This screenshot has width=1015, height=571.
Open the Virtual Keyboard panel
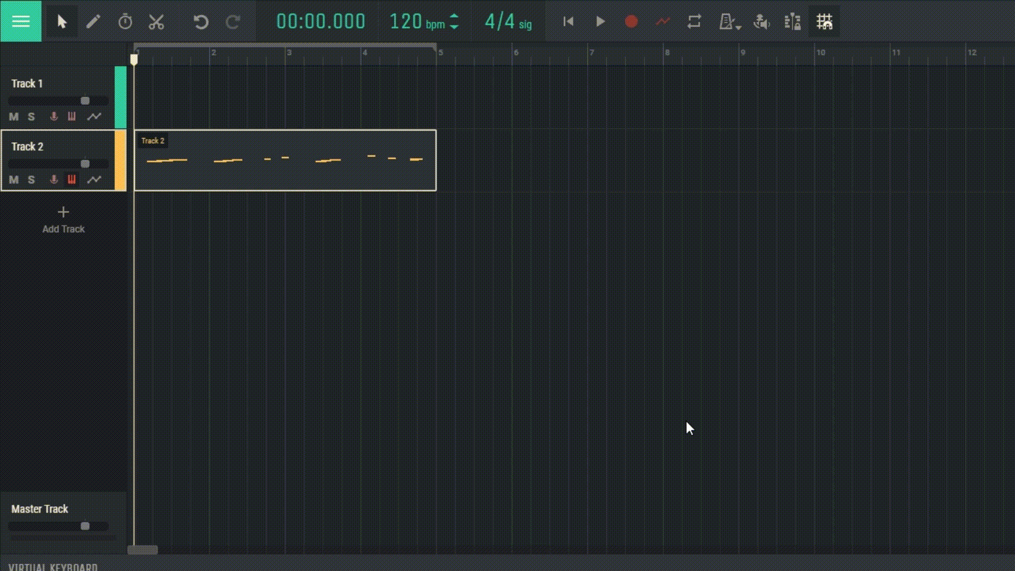[53, 567]
